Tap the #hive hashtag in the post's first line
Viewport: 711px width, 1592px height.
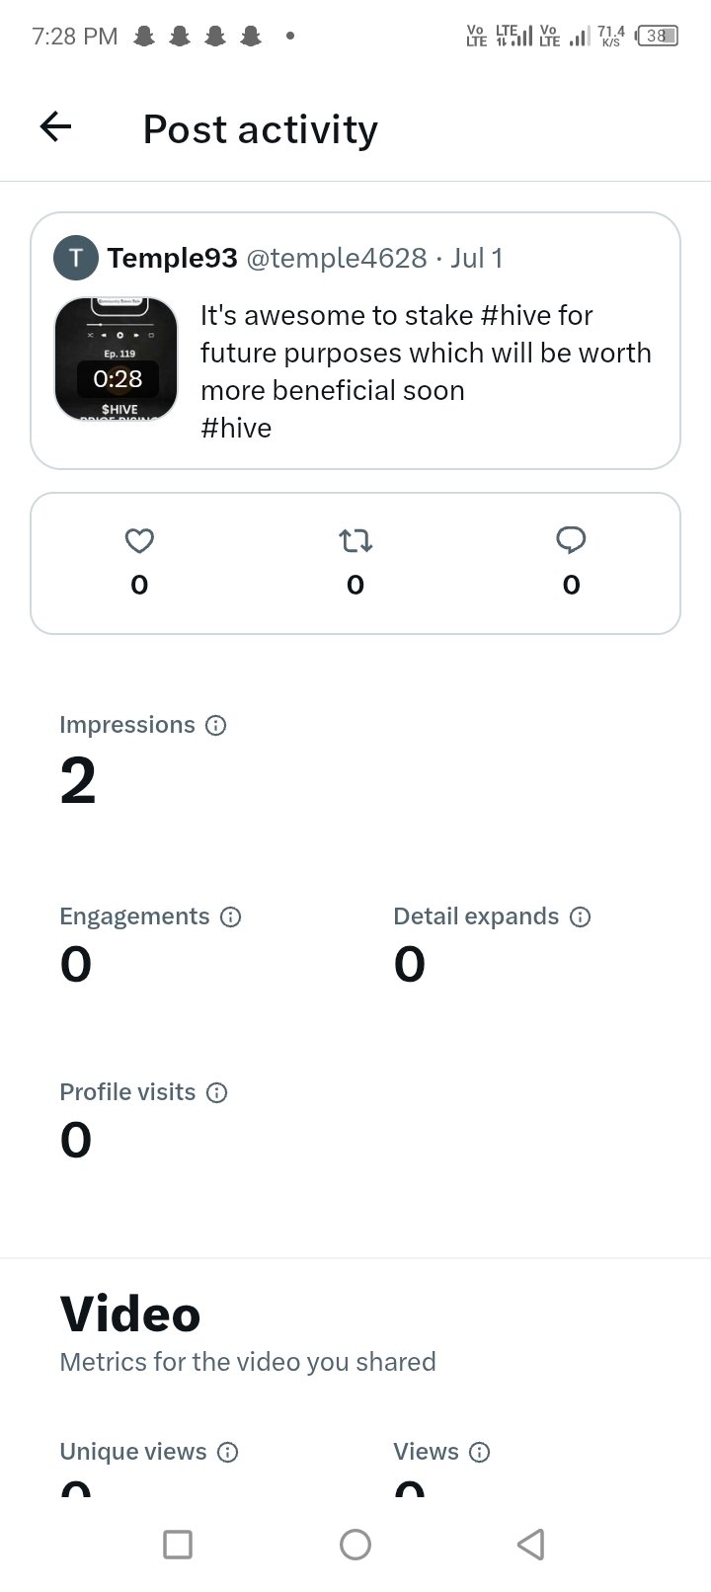click(x=514, y=315)
